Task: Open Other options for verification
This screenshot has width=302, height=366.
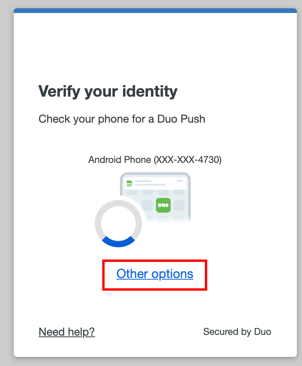Action: coord(155,274)
